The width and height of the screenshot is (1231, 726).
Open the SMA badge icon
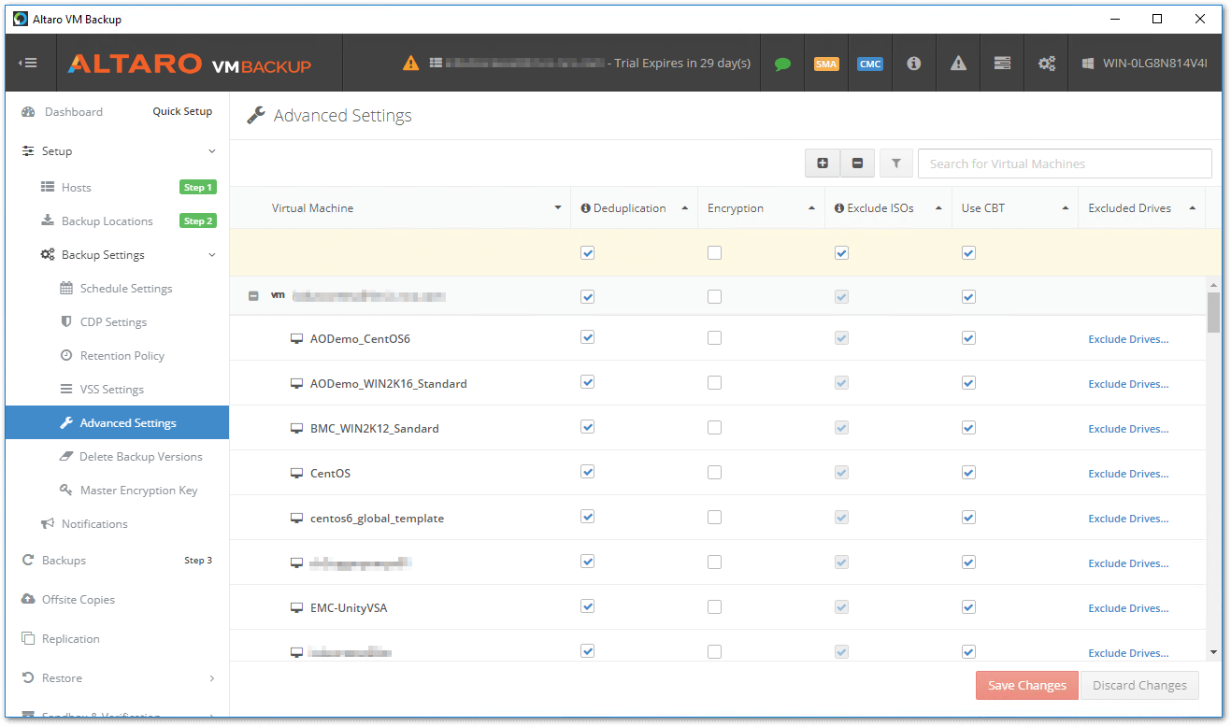[826, 64]
